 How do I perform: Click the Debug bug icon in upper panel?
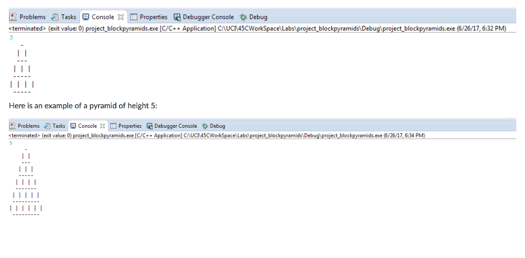[x=243, y=17]
